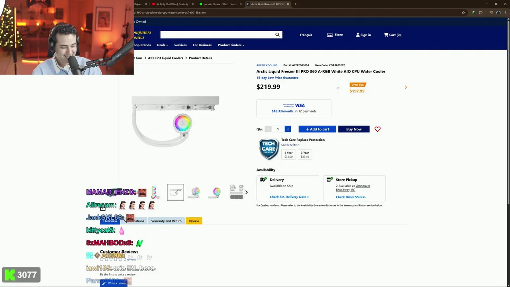
Task: Open the Cart (0) link
Action: (392, 35)
